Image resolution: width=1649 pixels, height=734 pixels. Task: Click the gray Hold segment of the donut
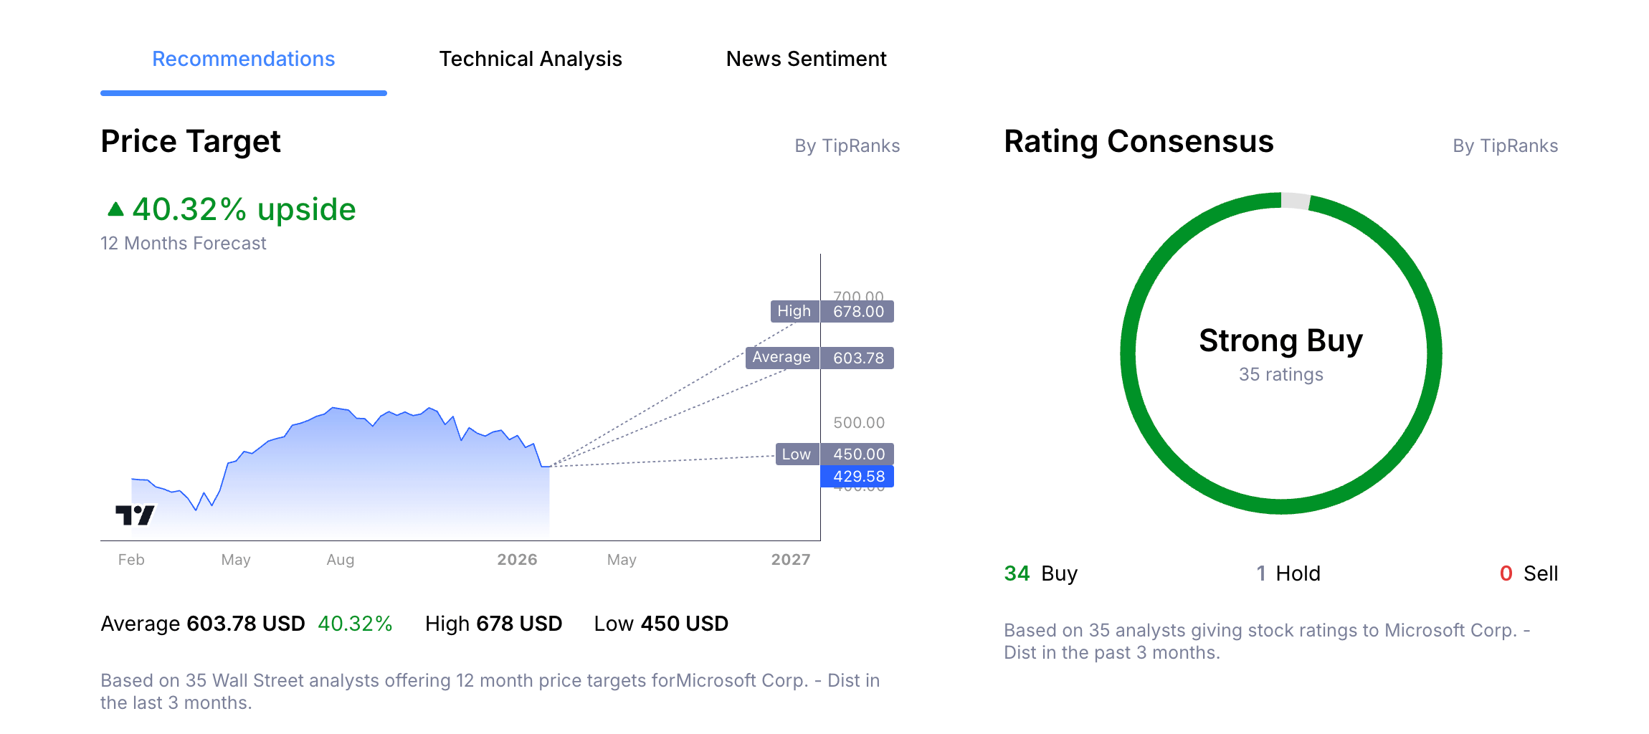coord(1295,199)
